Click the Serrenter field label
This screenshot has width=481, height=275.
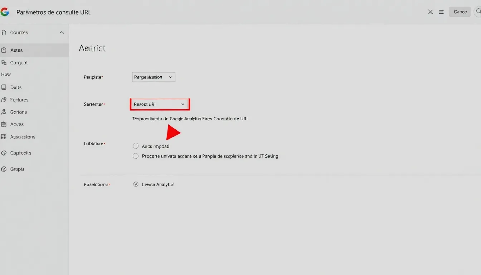click(94, 104)
